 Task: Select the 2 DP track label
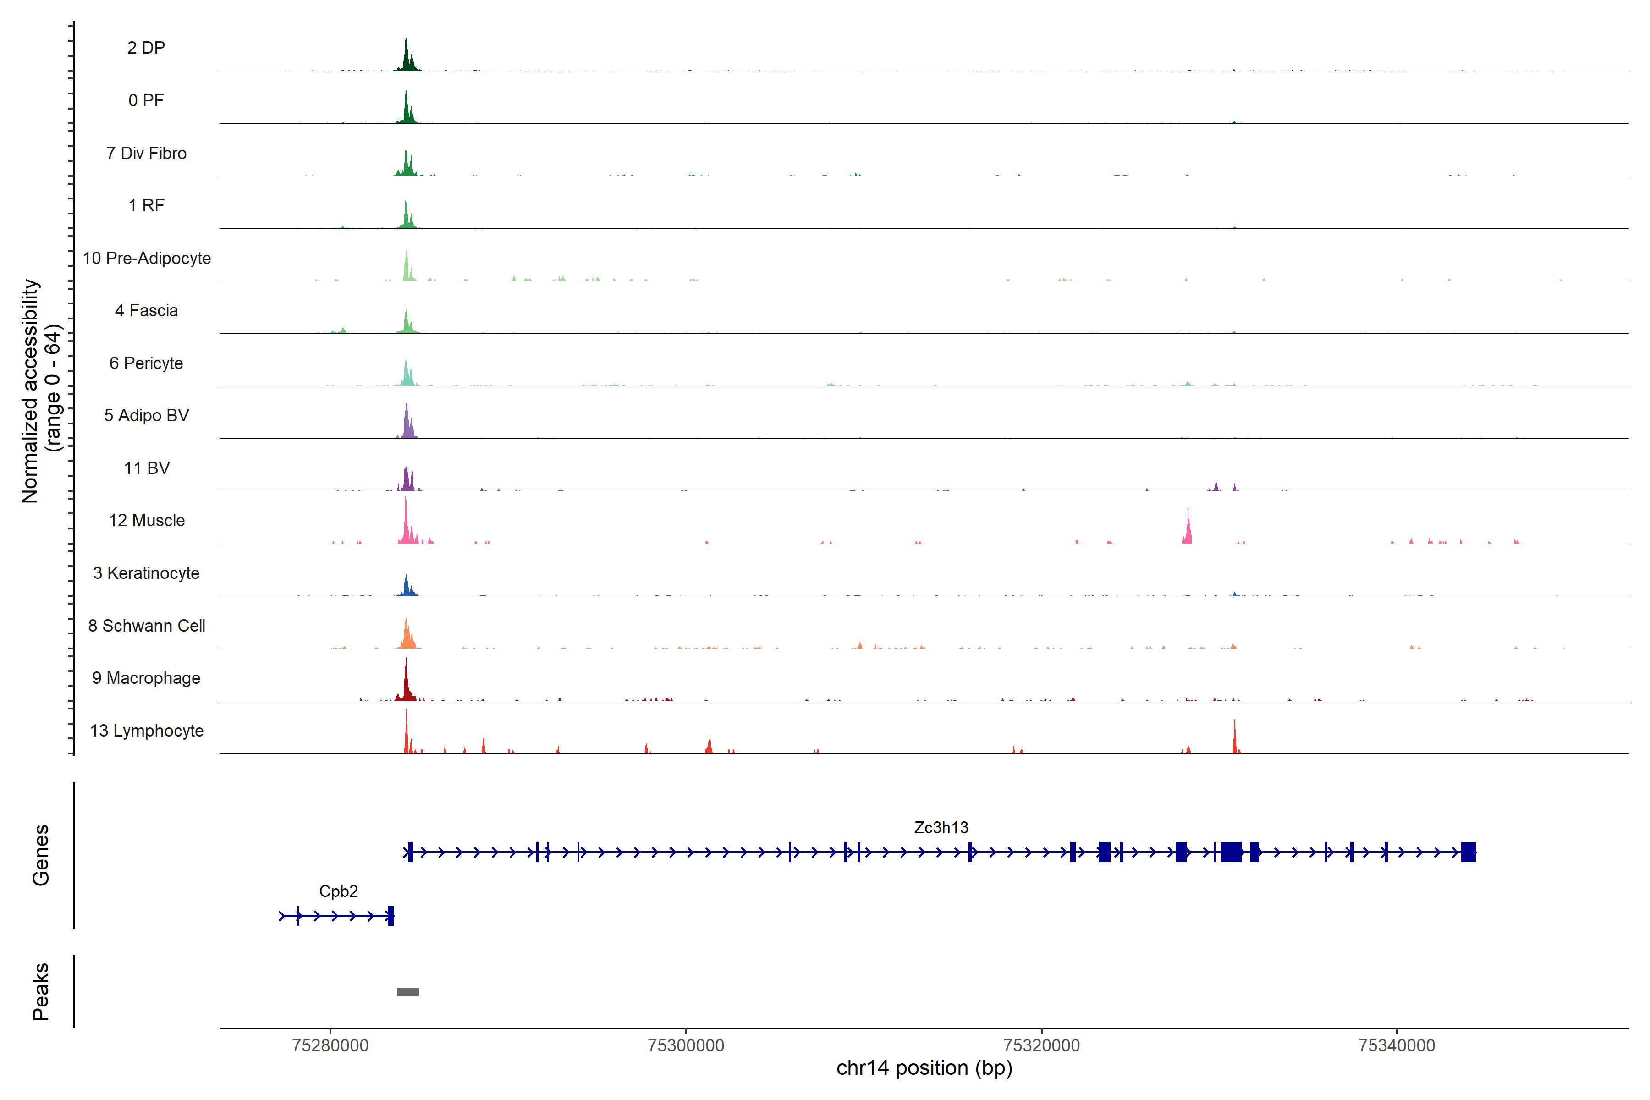tap(146, 48)
